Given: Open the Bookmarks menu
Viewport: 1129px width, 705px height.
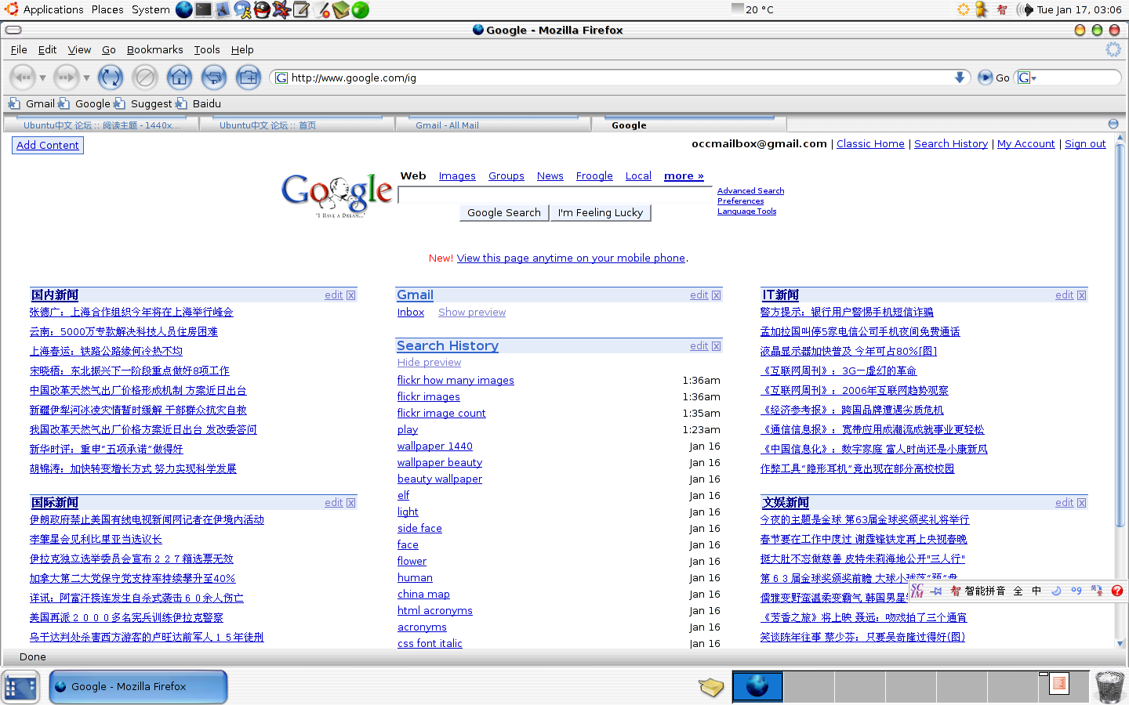Looking at the screenshot, I should point(155,49).
